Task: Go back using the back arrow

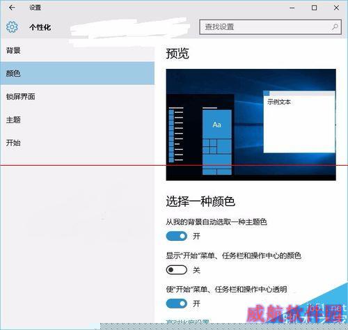Action: pyautogui.click(x=12, y=8)
